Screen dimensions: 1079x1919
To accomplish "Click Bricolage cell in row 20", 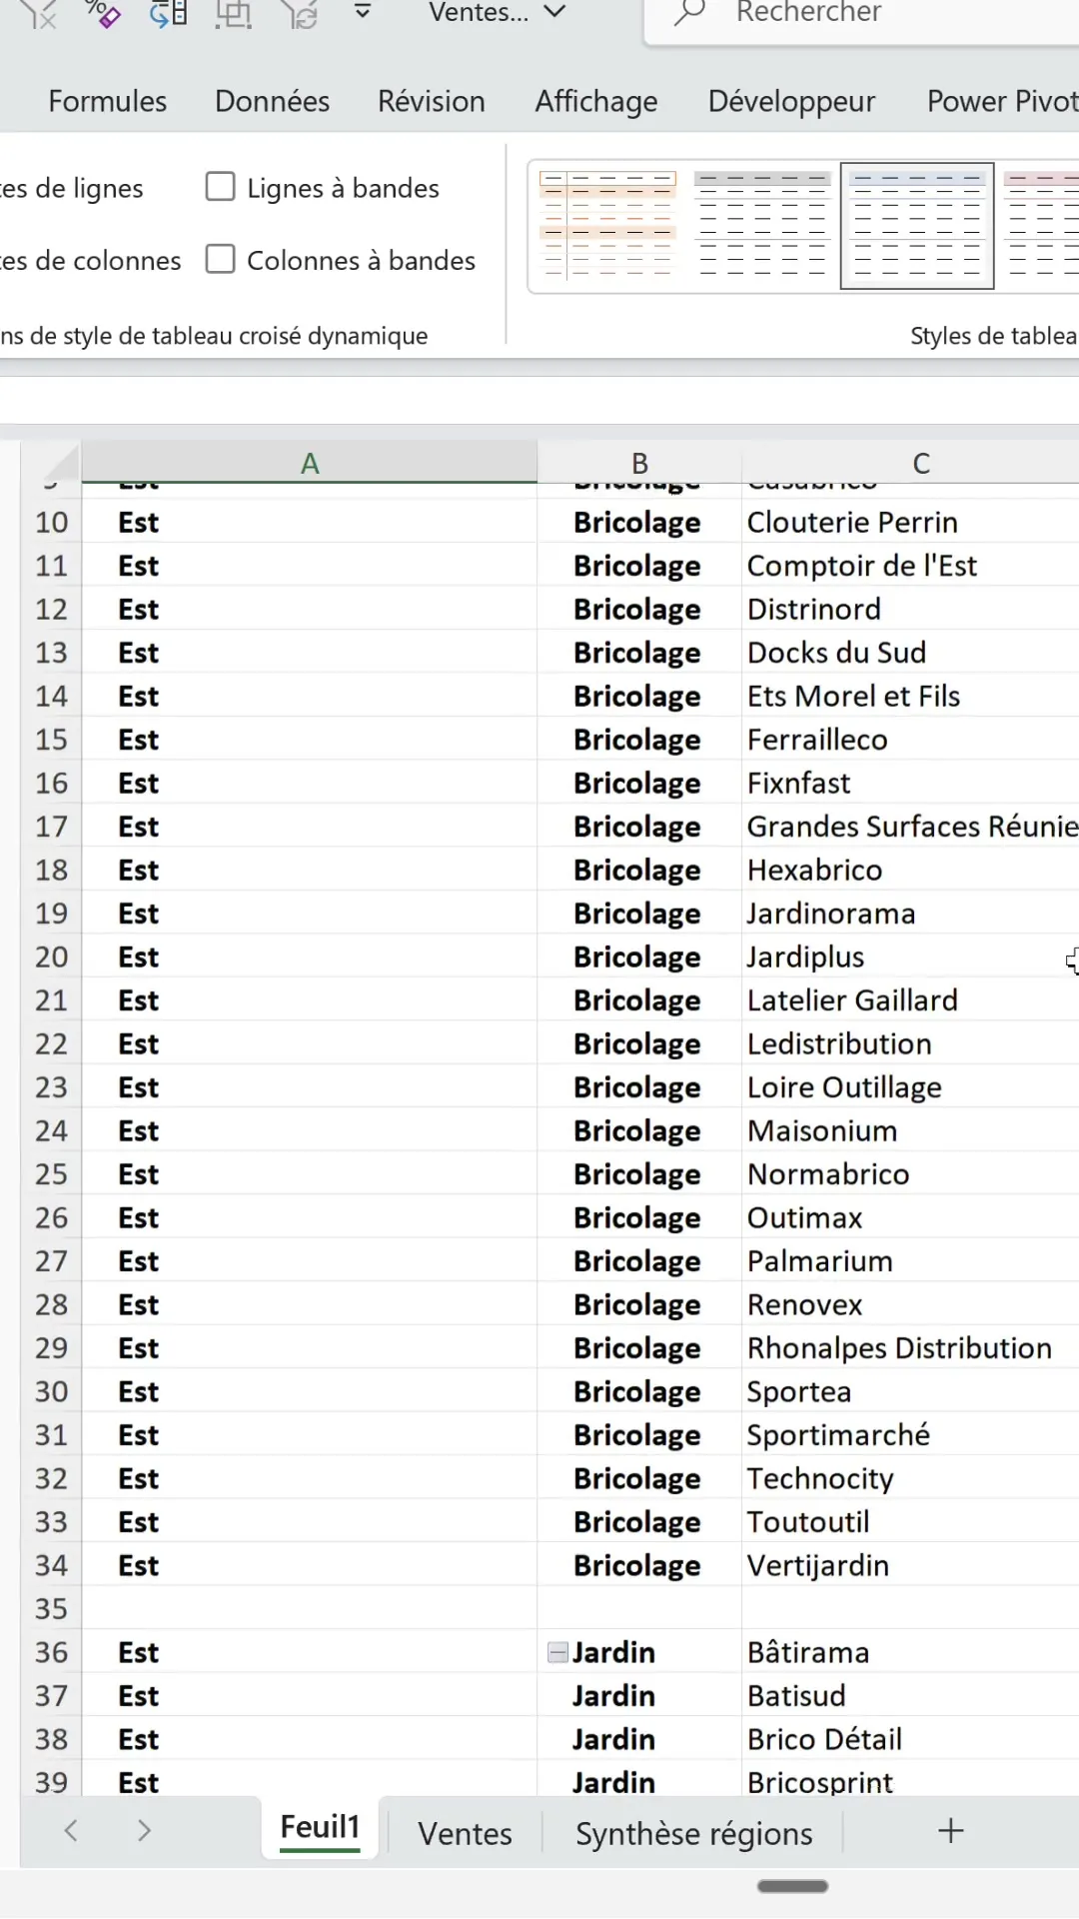I will [637, 957].
